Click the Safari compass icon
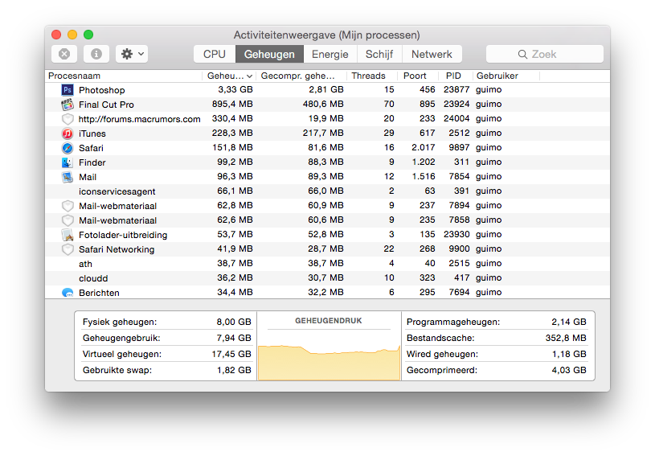 (68, 148)
